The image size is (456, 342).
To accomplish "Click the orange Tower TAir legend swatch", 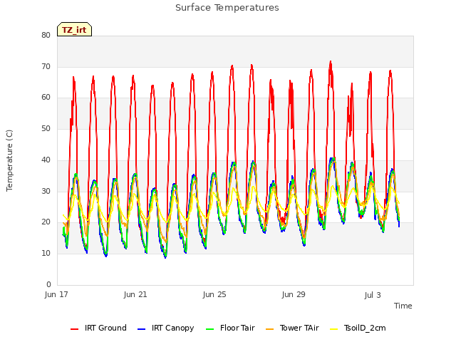I will tap(269, 329).
